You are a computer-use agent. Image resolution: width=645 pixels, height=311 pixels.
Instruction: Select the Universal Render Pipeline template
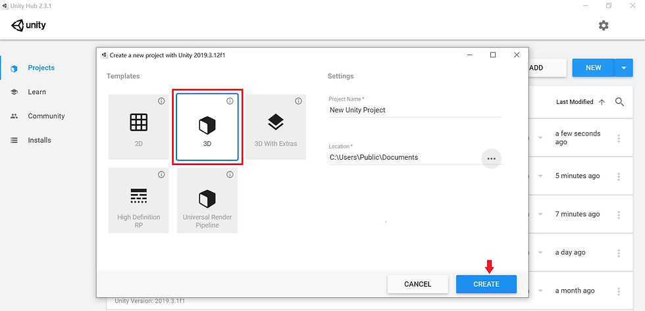pos(207,201)
